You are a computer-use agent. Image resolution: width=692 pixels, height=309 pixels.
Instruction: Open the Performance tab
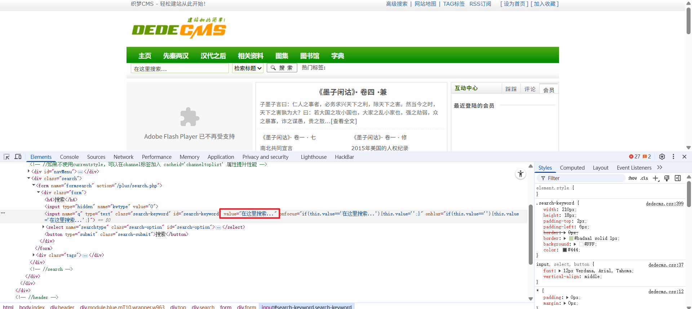(157, 157)
